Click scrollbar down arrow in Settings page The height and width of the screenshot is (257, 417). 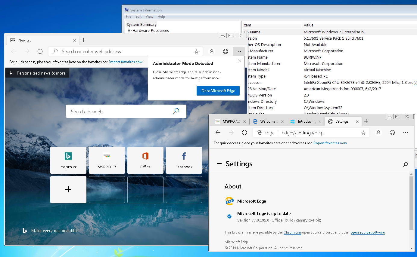[x=412, y=248]
